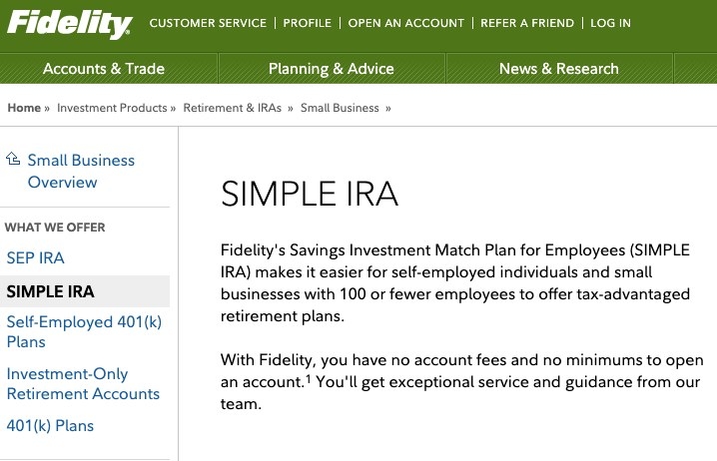
Task: Click Investment Products breadcrumb link
Action: tap(112, 108)
